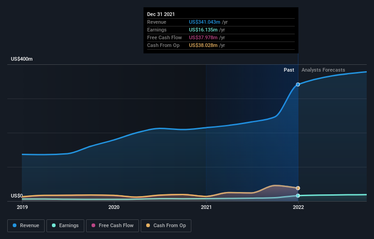The height and width of the screenshot is (239, 374).
Task: Click the Earnings row label in tooltip
Action: click(x=157, y=30)
